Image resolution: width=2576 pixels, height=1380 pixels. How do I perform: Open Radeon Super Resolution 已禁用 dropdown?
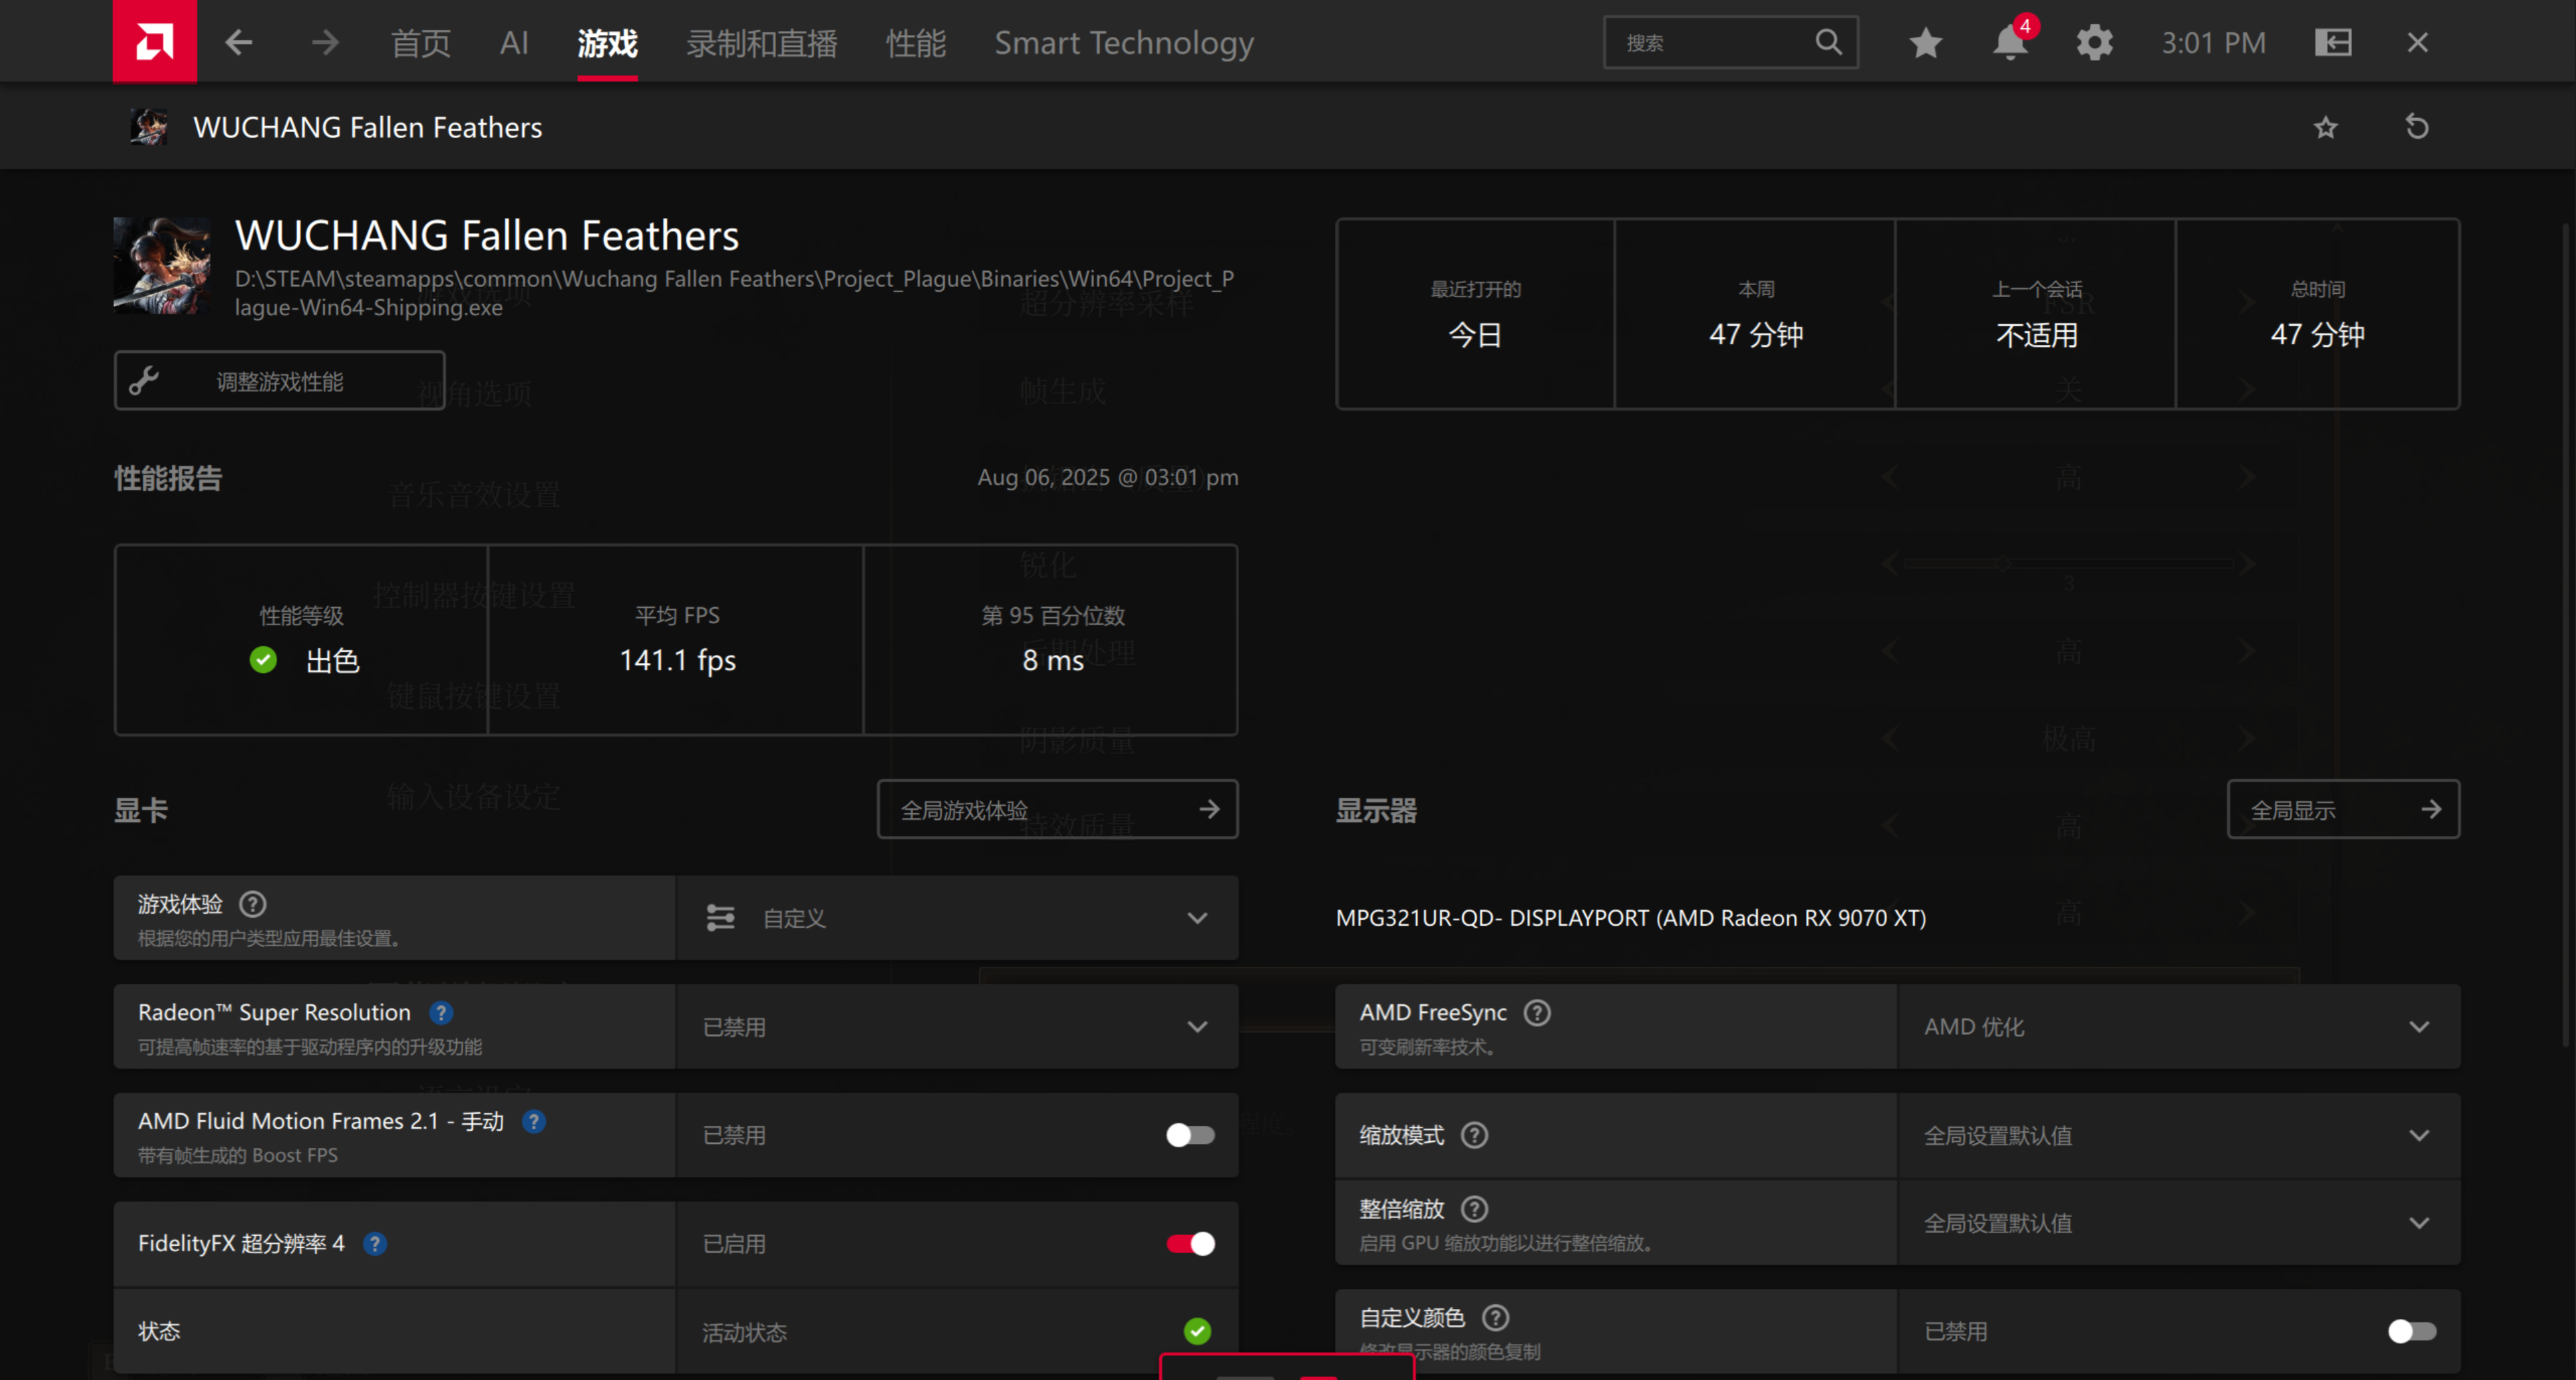click(957, 1027)
